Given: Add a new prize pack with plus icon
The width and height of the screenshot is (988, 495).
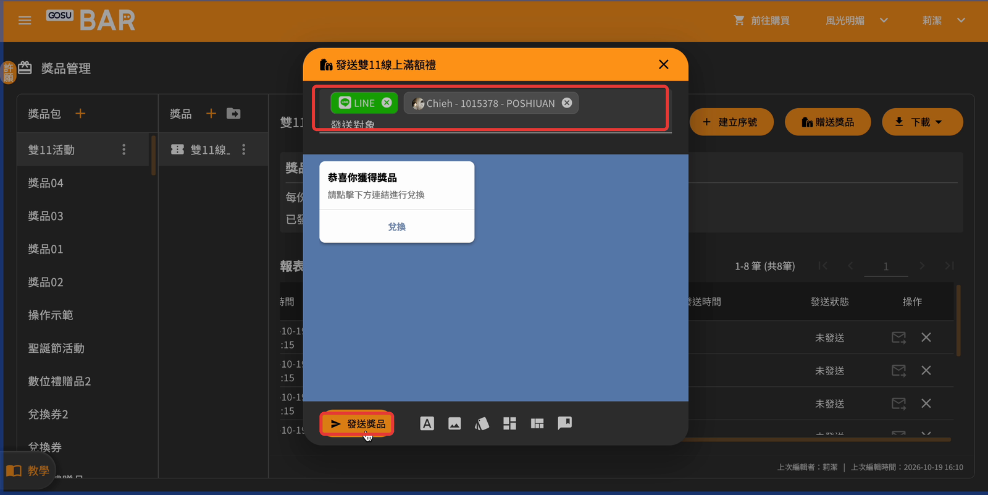Looking at the screenshot, I should (x=80, y=114).
